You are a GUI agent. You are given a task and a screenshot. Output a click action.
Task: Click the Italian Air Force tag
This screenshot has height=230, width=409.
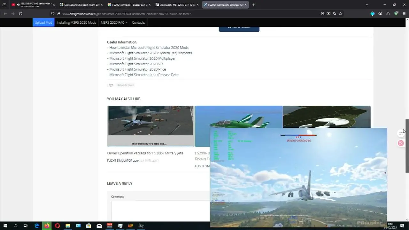126,85
